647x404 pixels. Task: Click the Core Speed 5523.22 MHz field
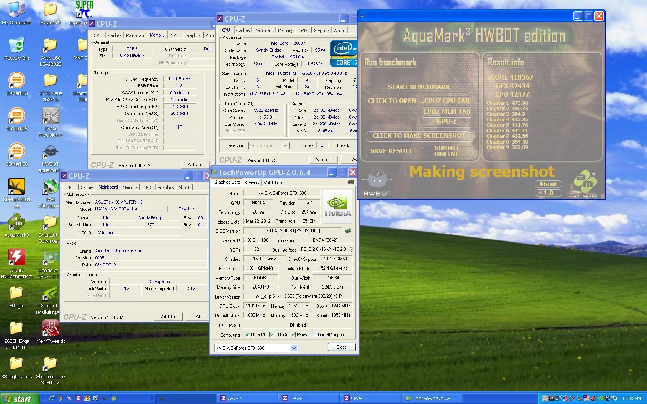[266, 110]
